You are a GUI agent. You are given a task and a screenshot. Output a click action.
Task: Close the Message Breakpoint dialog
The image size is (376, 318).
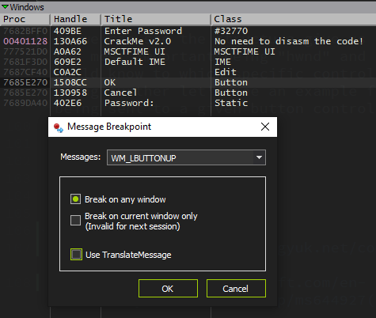[x=265, y=127]
